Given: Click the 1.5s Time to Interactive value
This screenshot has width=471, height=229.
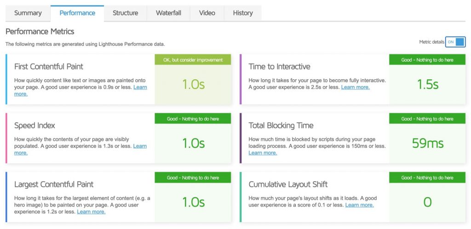Looking at the screenshot, I should click(428, 85).
